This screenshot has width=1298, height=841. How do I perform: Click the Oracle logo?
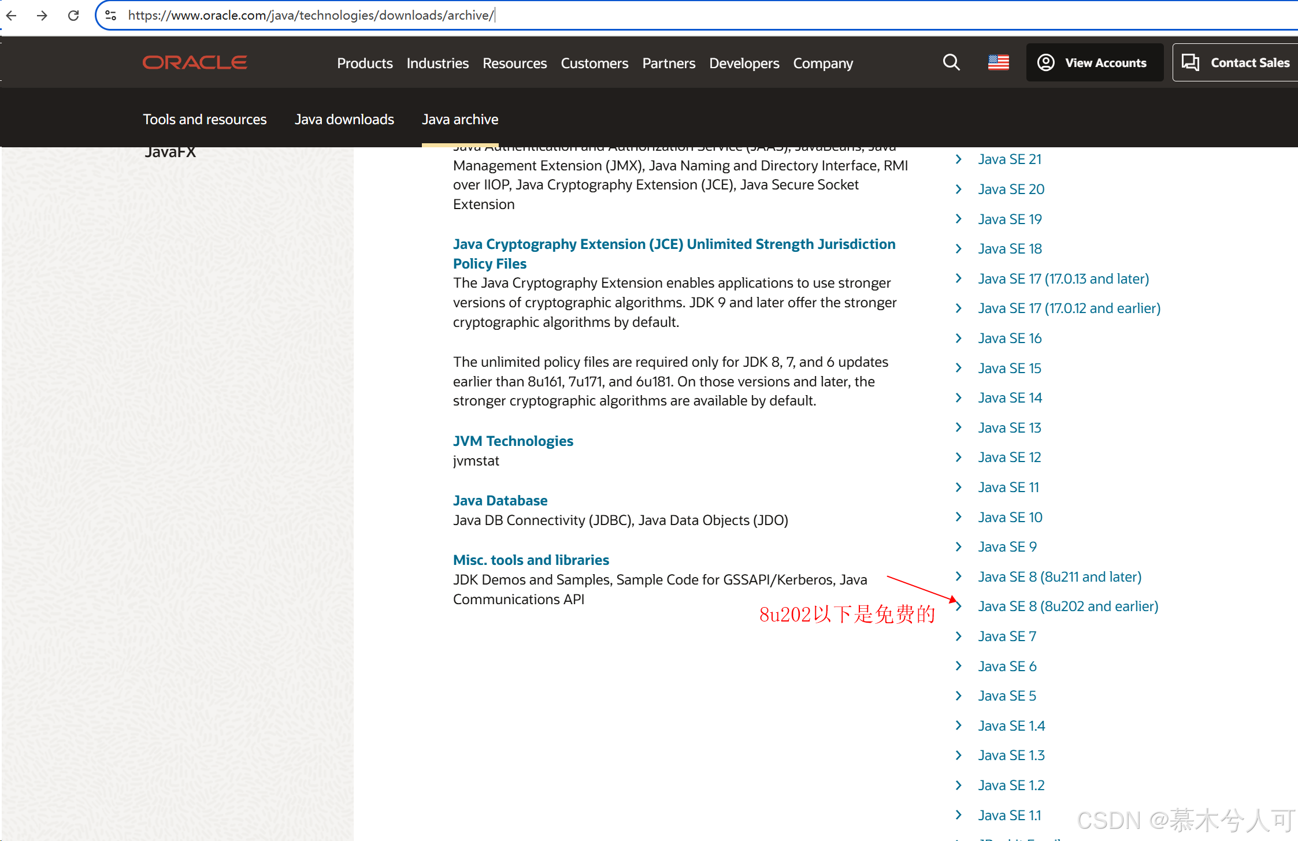coord(195,62)
